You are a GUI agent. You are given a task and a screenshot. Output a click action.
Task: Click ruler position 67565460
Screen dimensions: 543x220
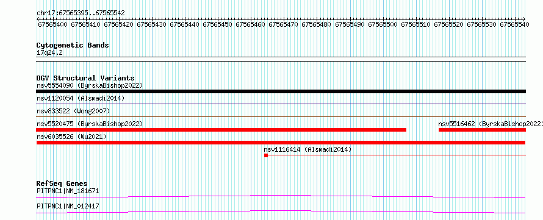coord(251,24)
